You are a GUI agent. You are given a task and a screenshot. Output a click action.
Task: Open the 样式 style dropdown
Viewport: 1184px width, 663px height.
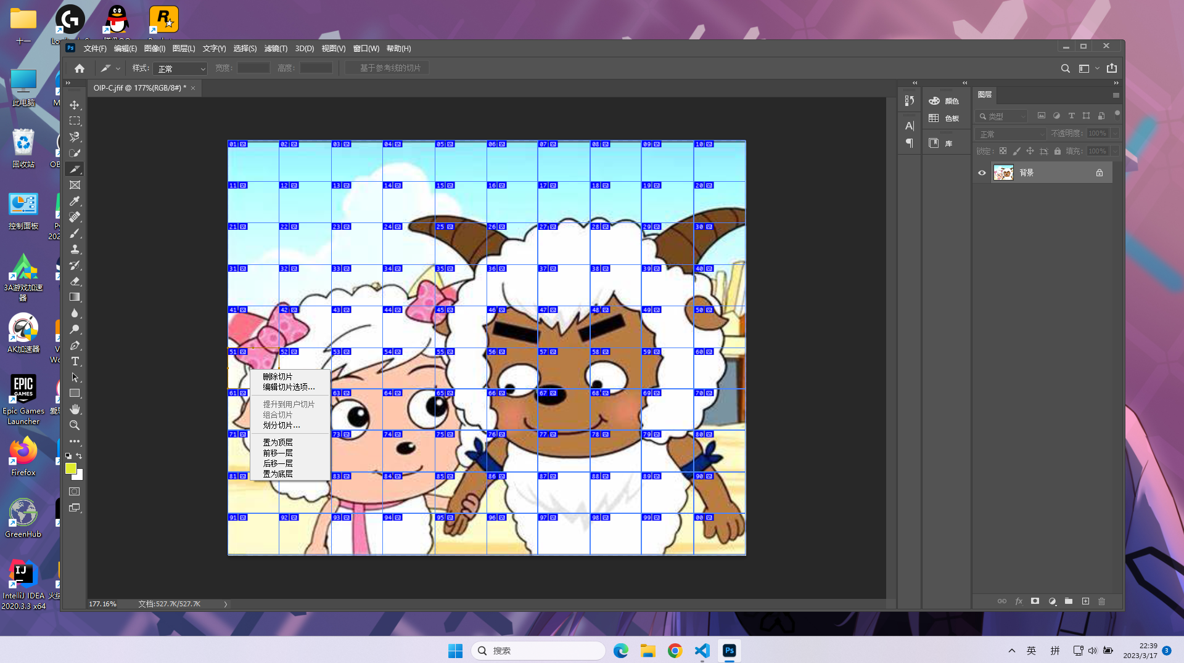(x=180, y=68)
